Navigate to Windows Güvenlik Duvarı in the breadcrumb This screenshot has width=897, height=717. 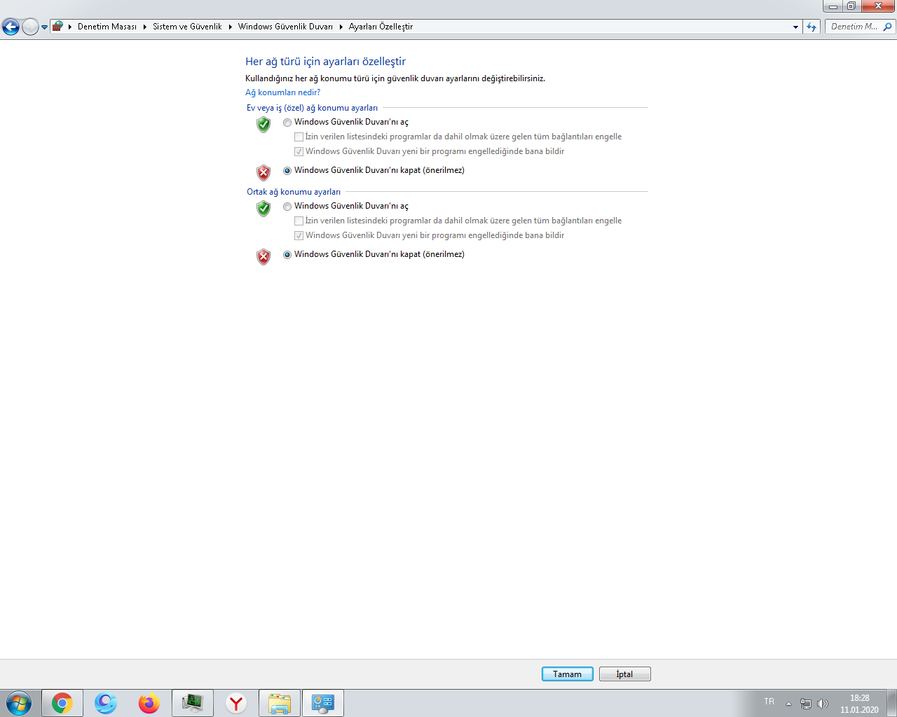(x=285, y=27)
